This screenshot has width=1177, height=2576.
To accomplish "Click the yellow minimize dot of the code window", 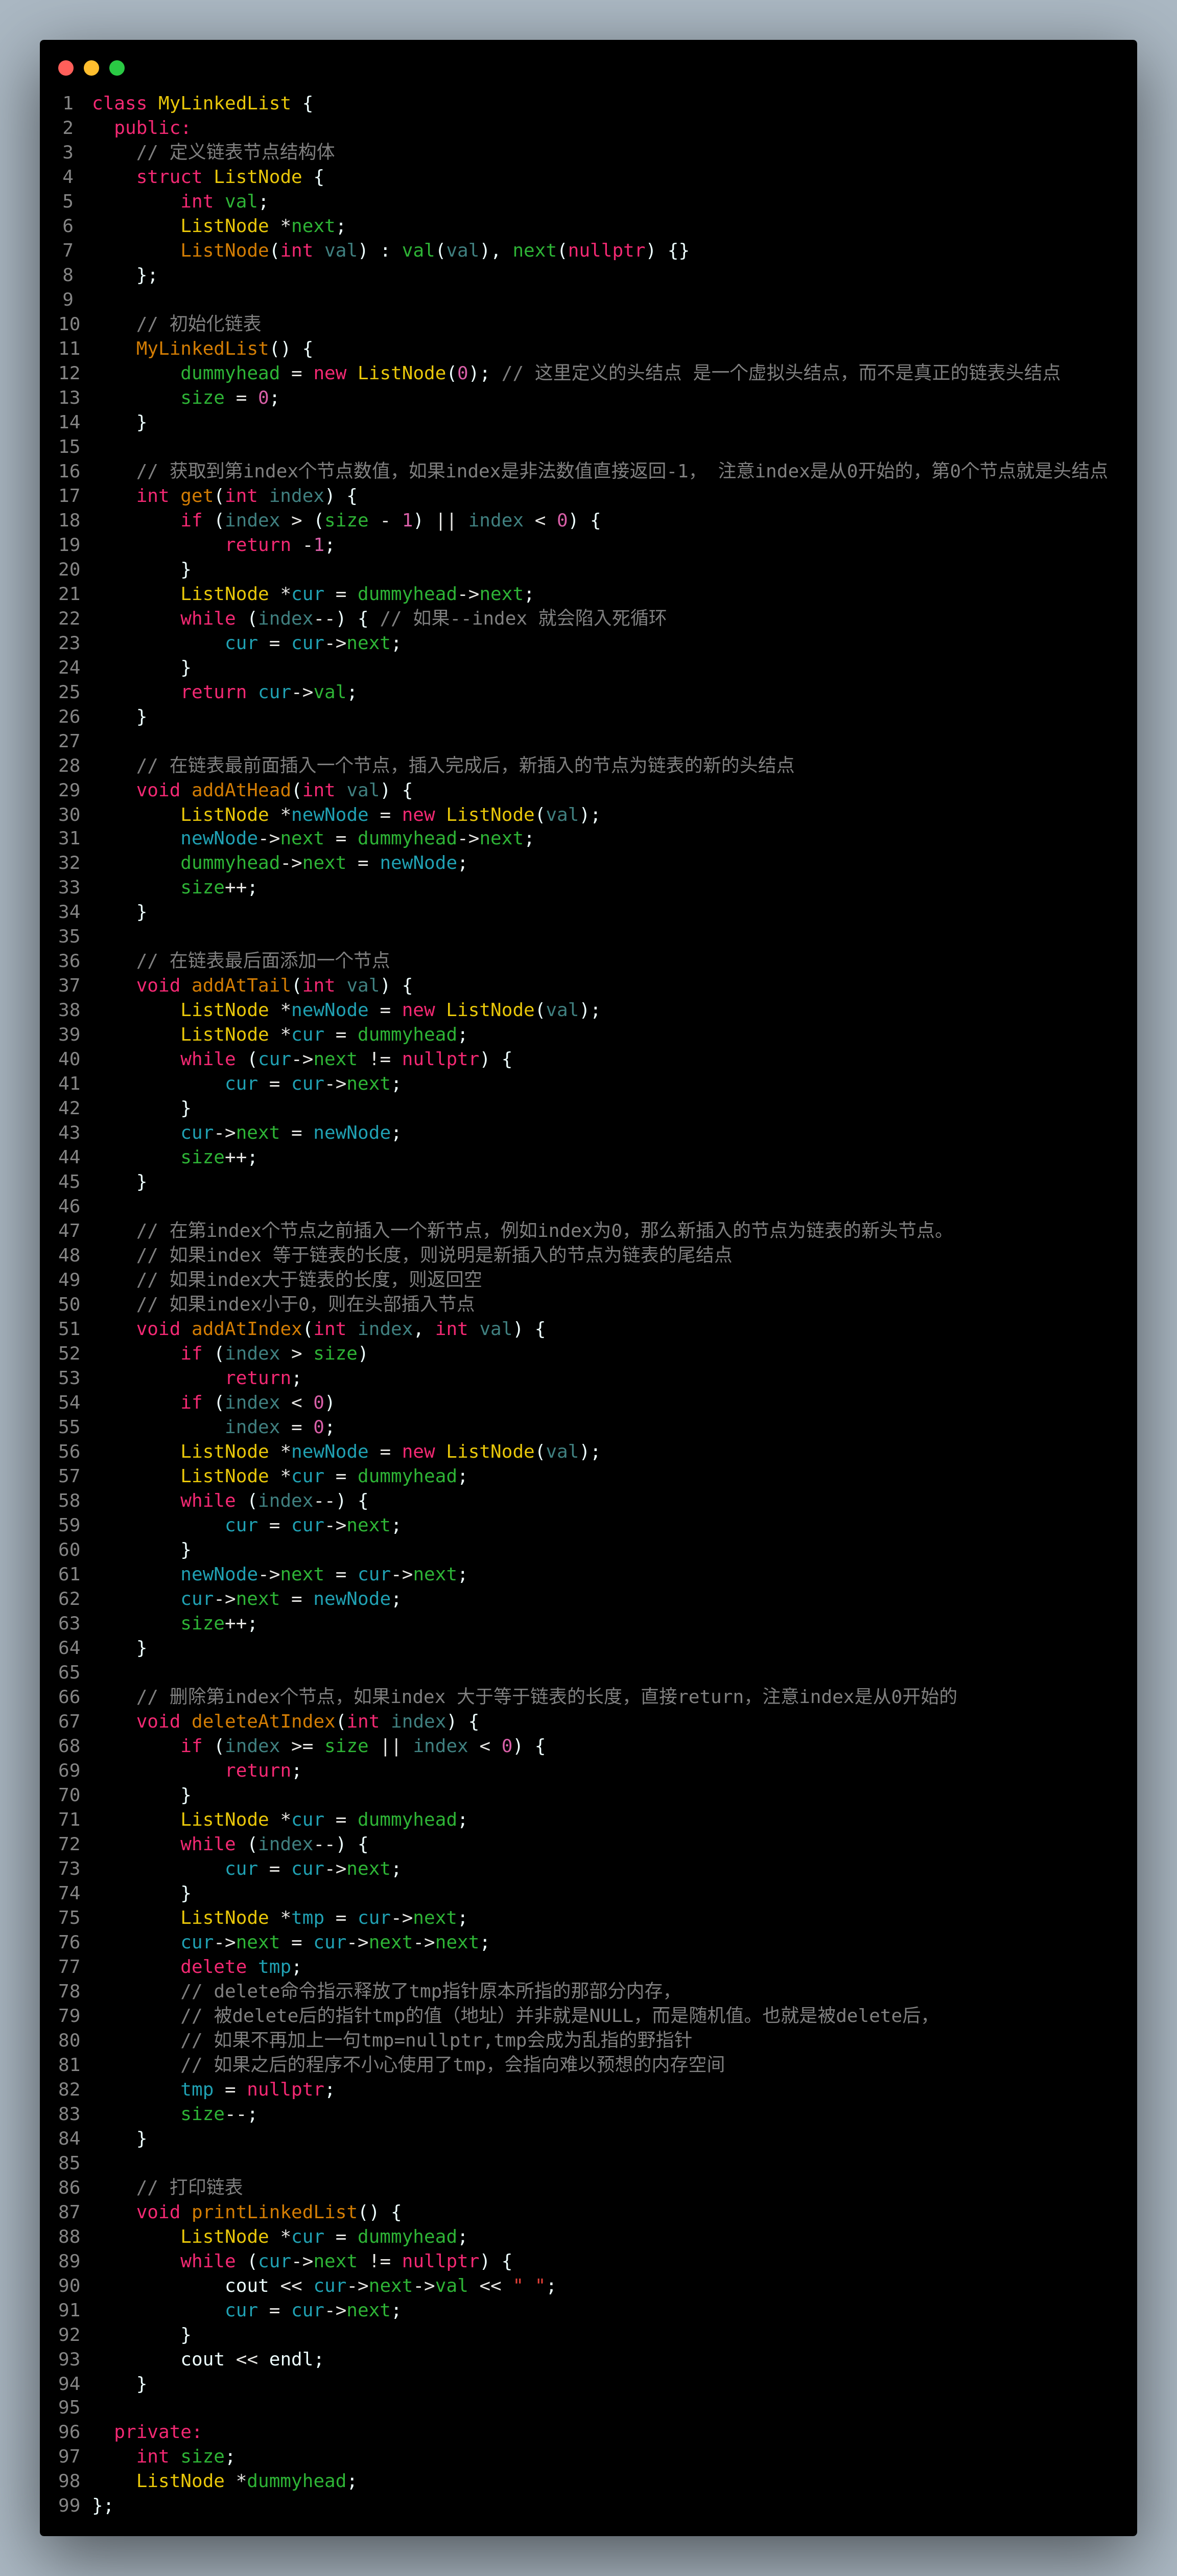I will click(91, 68).
